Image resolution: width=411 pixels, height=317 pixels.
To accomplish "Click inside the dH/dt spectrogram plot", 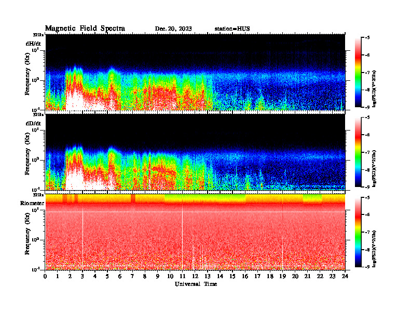I will (x=195, y=72).
